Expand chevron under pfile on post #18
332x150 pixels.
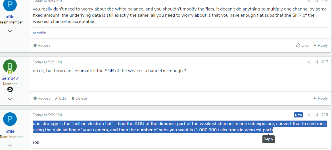10,145
